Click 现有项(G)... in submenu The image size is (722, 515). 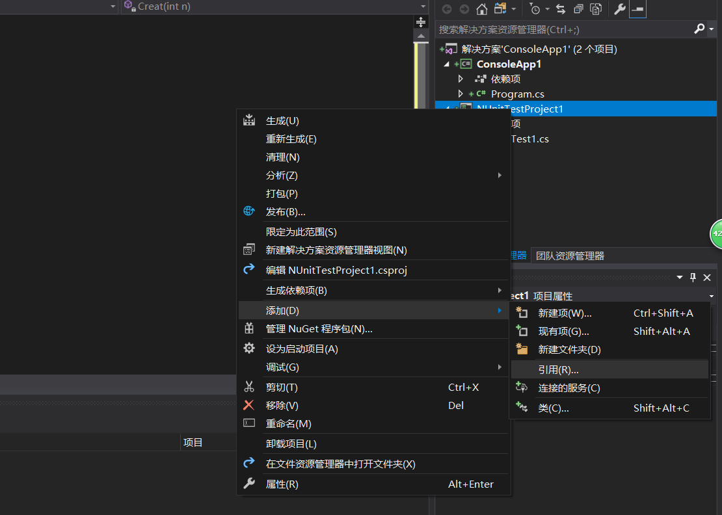click(609, 332)
